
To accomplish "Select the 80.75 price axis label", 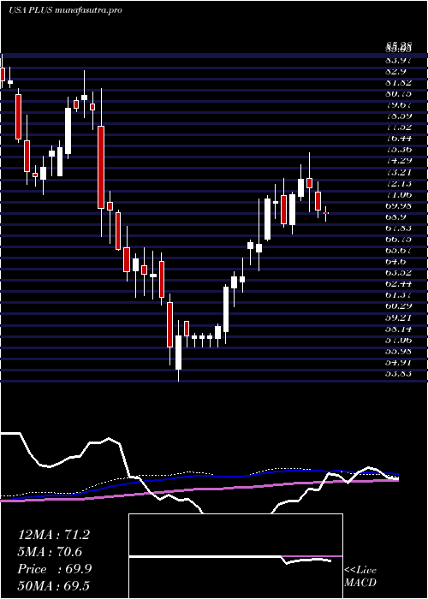I will tap(399, 93).
